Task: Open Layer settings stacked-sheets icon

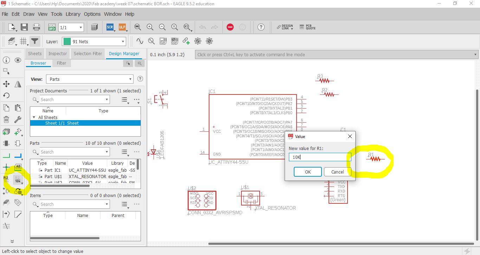Action: (12, 41)
